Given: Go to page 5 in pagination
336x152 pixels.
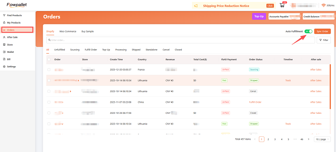Looking at the screenshot, I should 288,139.
